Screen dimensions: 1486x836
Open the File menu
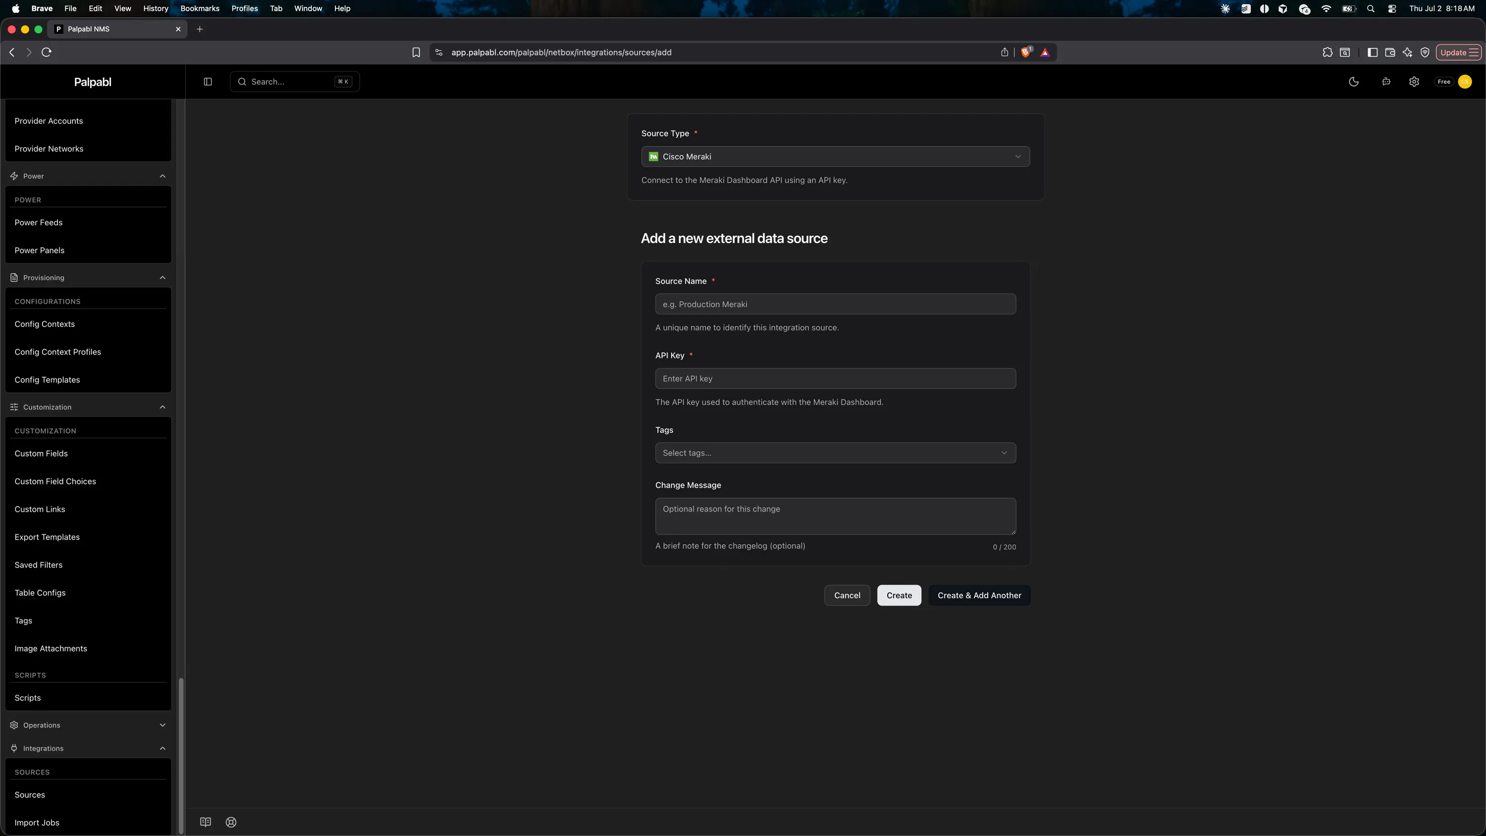(x=70, y=8)
